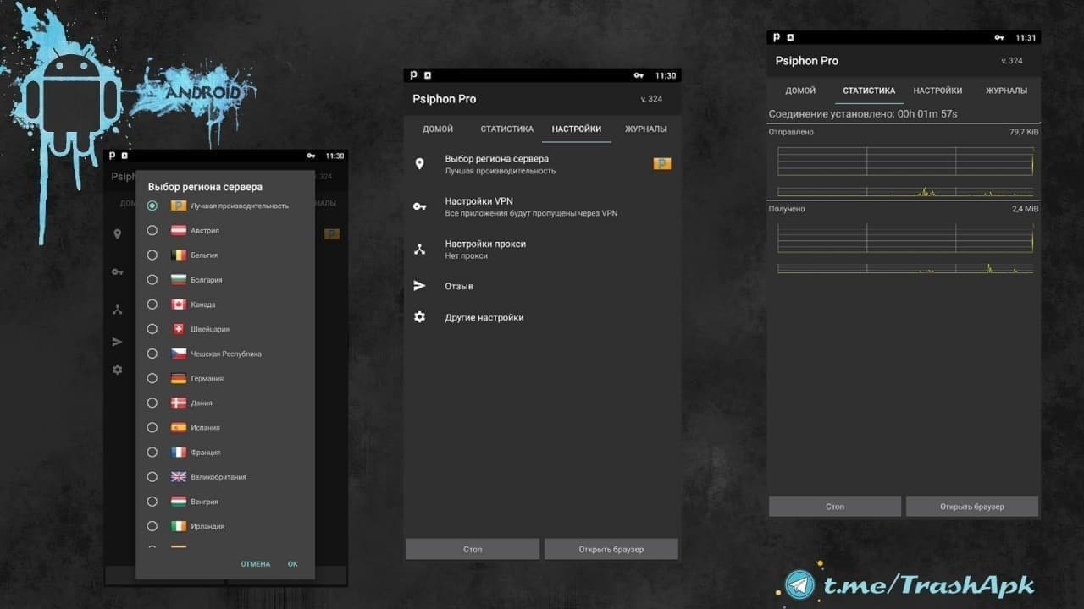
Task: Click the United Kingdom flag icon
Action: coord(179,476)
